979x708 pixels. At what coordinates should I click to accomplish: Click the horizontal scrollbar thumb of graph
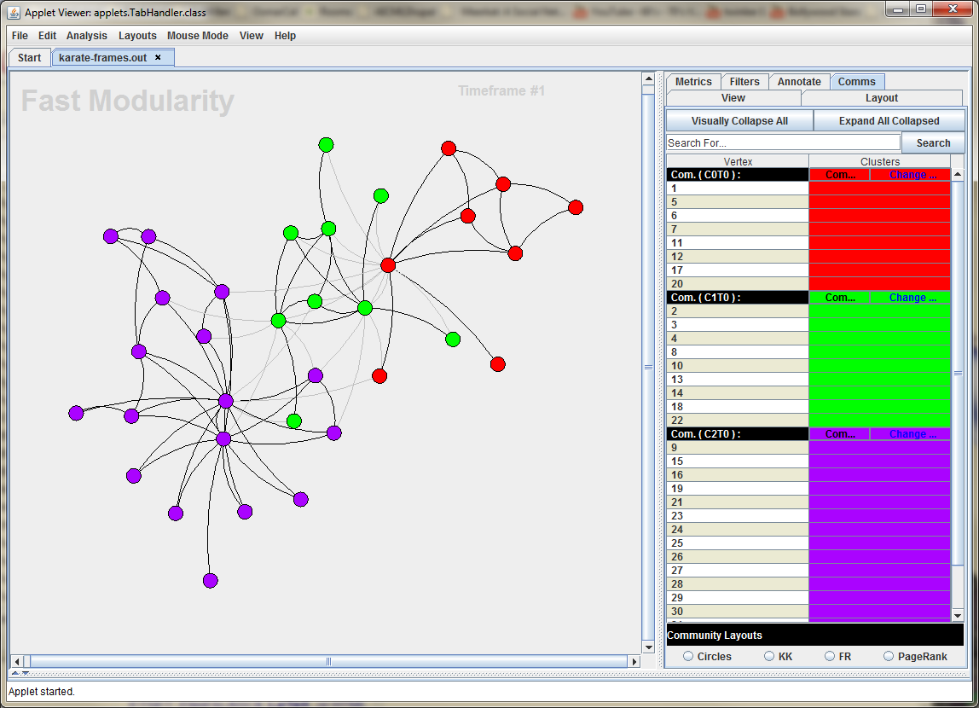pyautogui.click(x=328, y=661)
